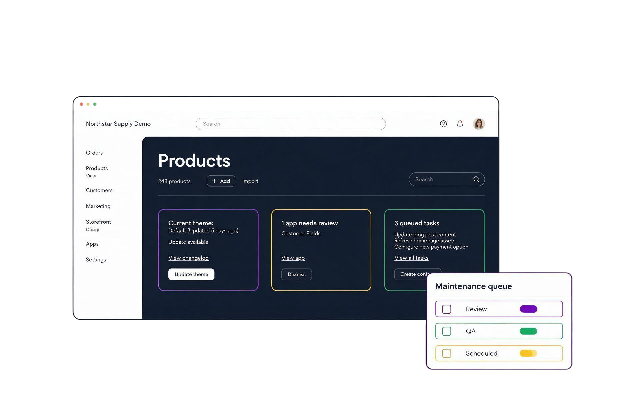This screenshot has width=624, height=416.
Task: Open the View all tasks link
Action: [411, 258]
